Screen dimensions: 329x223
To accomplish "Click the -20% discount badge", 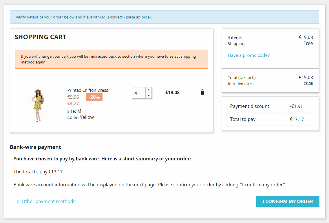I will click(94, 97).
